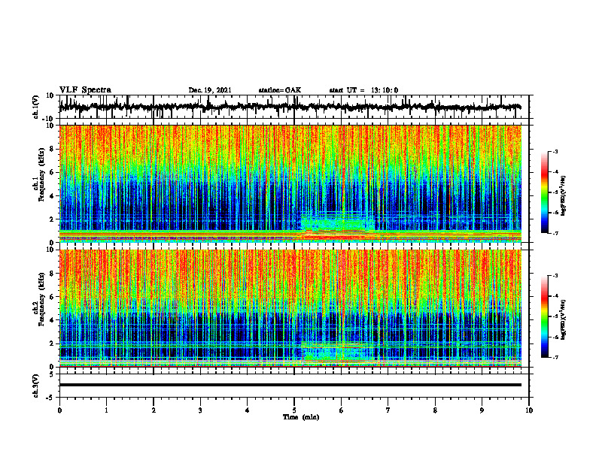Screen dimensions: 596x460
Task: Click the ch.1 frequency tick label "8"
Action: coord(52,149)
